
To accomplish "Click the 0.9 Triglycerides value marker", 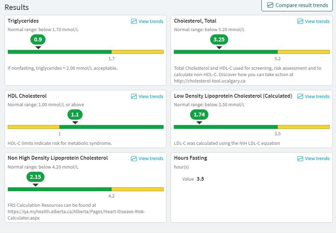I will 38,40.
